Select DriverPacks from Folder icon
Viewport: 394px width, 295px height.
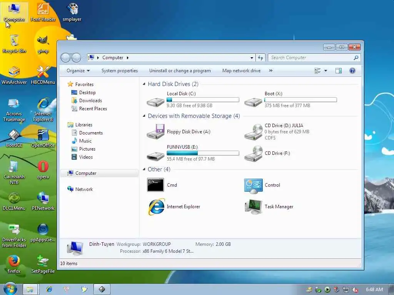(x=14, y=236)
